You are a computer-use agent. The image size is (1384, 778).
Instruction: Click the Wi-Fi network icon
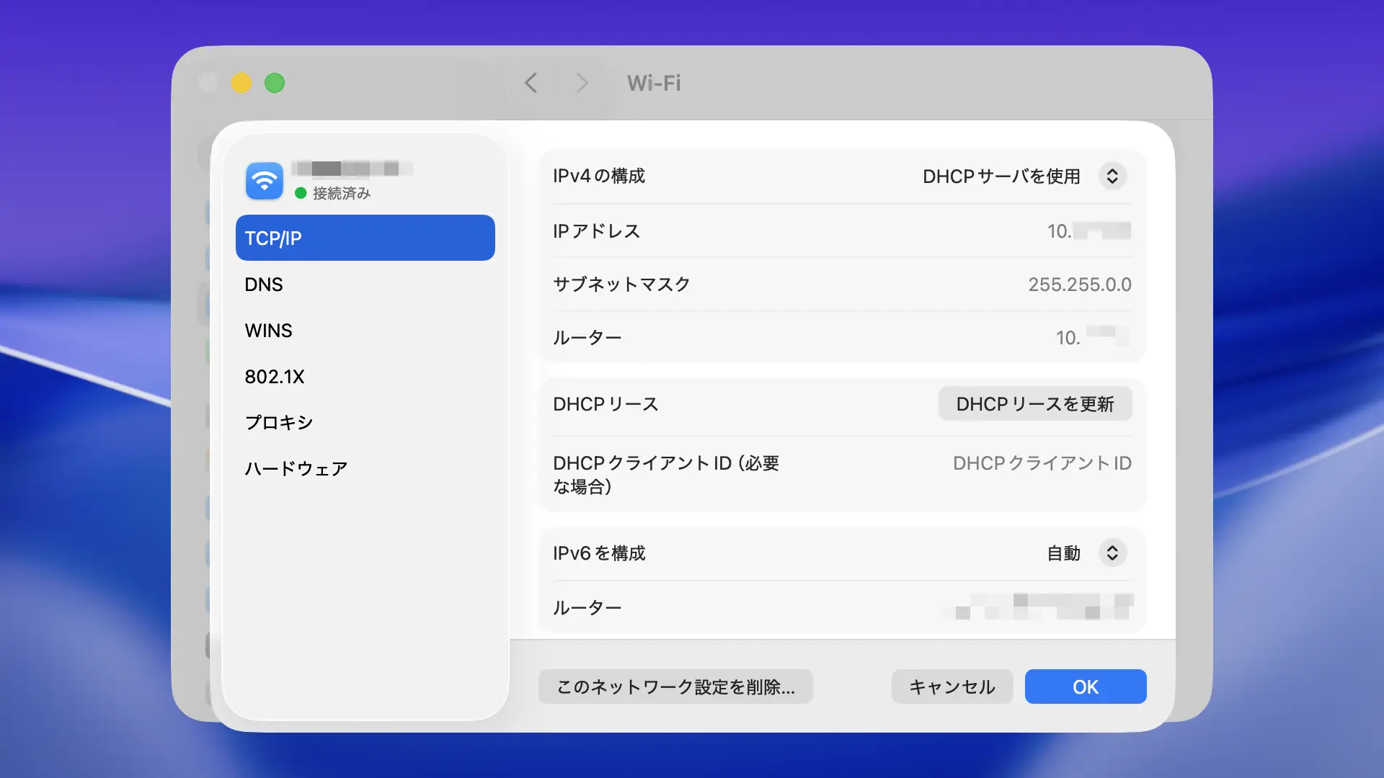[264, 181]
